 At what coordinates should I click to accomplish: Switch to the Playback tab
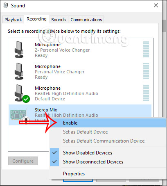coord(13,20)
